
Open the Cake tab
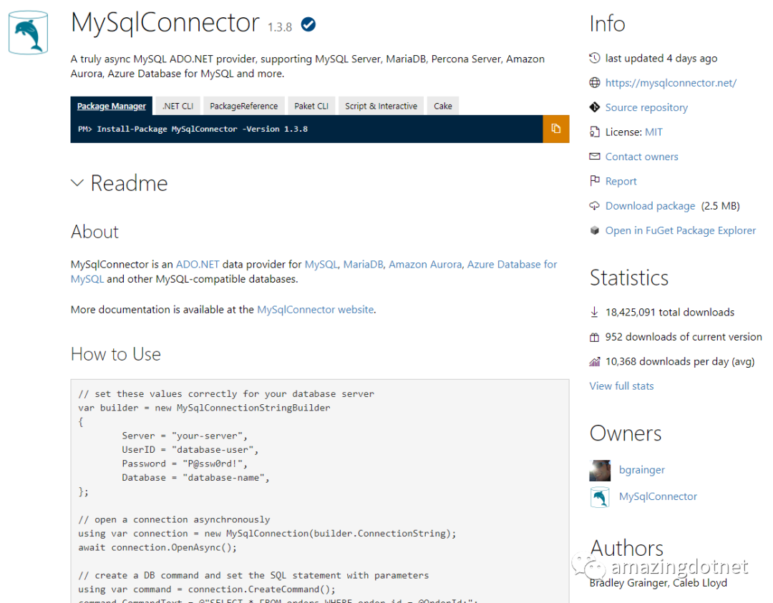click(443, 106)
